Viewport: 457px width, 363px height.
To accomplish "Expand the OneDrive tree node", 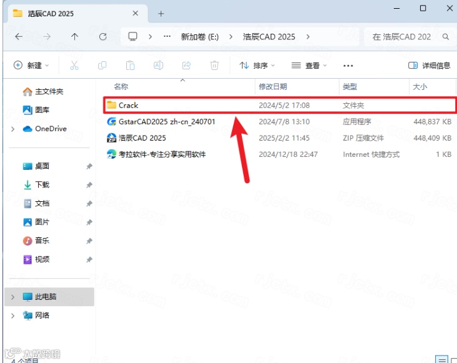I will pyautogui.click(x=13, y=129).
